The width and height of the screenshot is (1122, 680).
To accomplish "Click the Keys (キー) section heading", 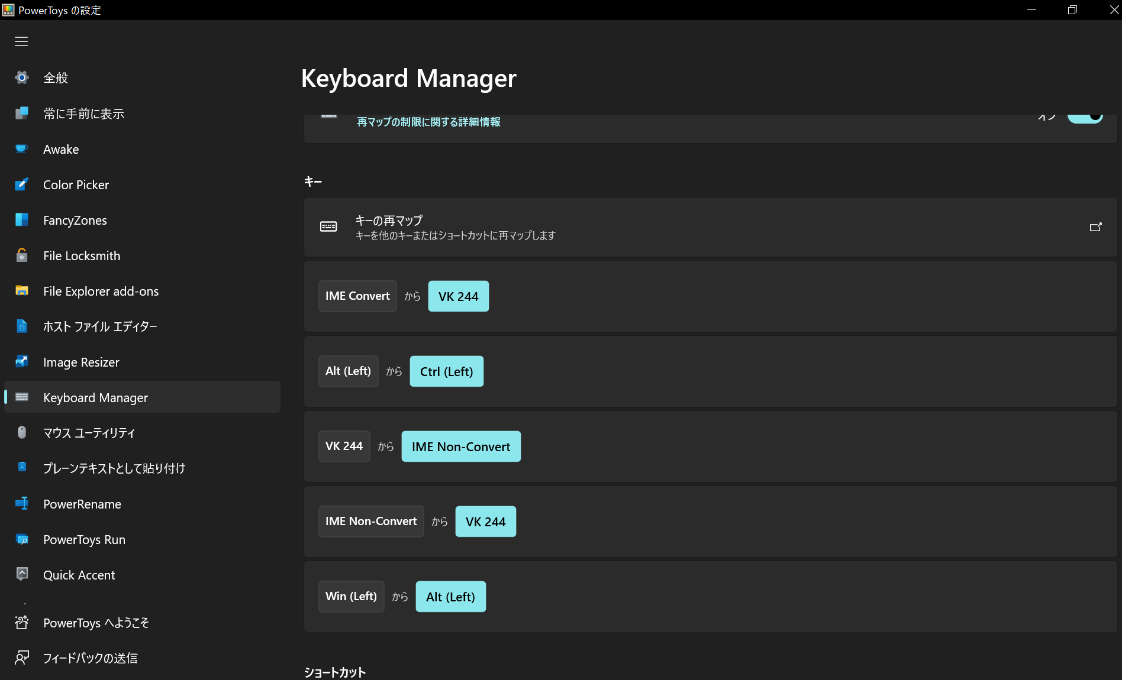I will 313,182.
